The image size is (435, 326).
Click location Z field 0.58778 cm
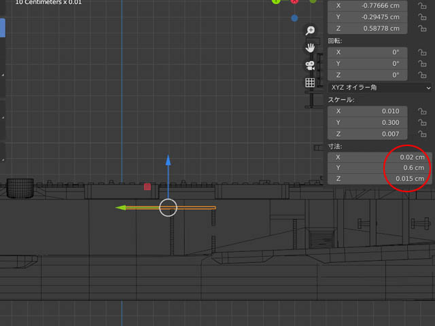tap(367, 29)
